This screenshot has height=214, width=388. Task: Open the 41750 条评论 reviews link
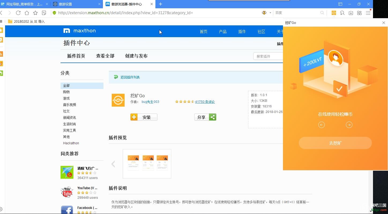click(x=205, y=102)
